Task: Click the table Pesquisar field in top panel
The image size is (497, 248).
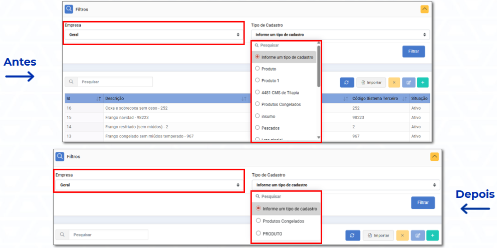Action: pyautogui.click(x=115, y=82)
